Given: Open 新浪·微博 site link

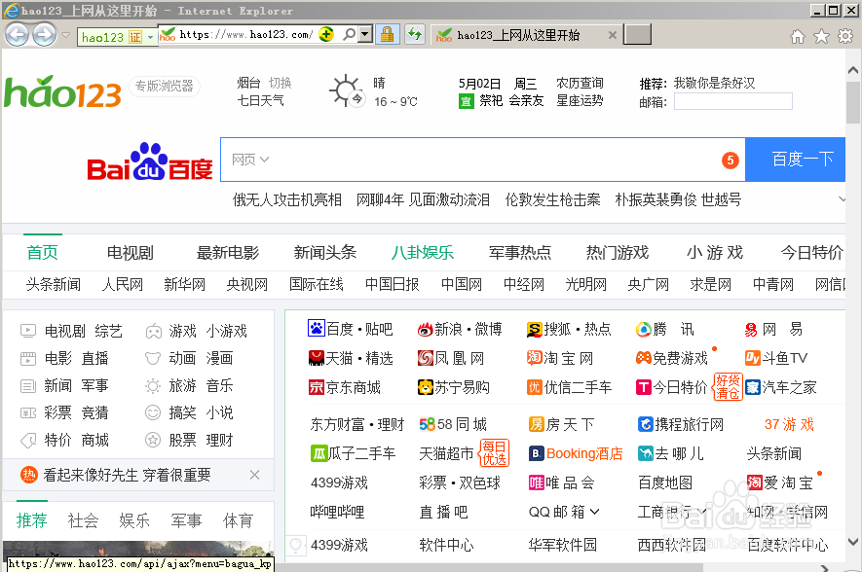Looking at the screenshot, I should [x=460, y=329].
